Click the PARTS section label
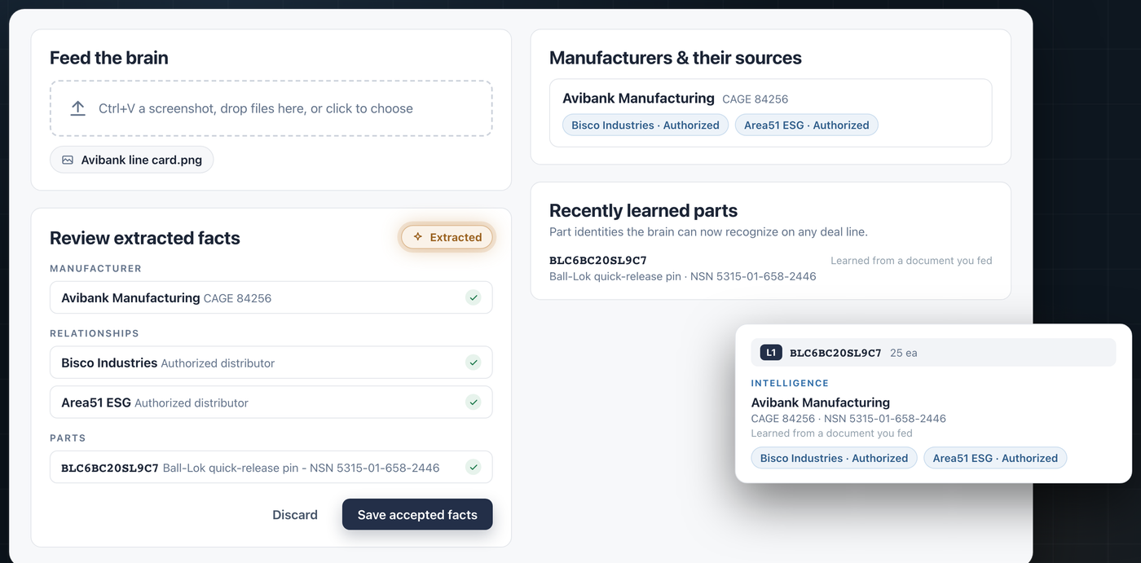Viewport: 1141px width, 563px height. tap(68, 438)
